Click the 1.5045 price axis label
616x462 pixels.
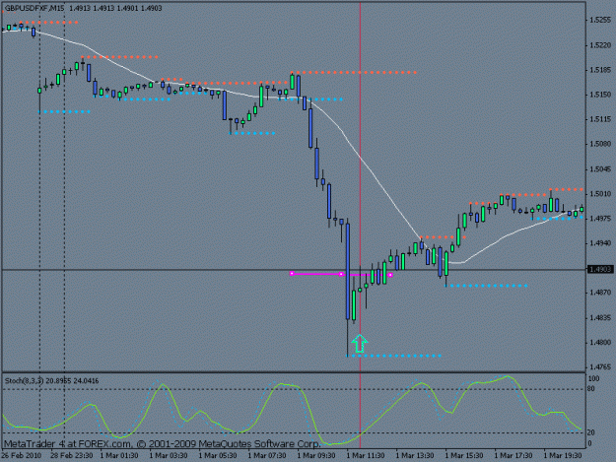600,169
